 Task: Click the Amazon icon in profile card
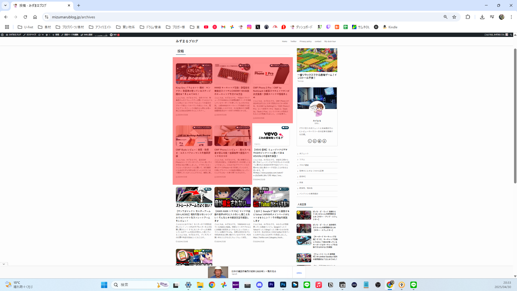tap(324, 141)
